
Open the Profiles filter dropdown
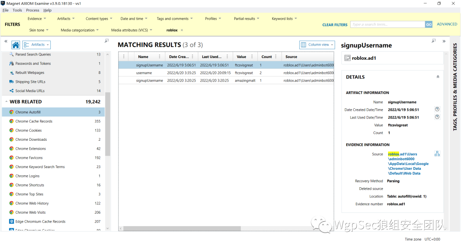pyautogui.click(x=213, y=18)
